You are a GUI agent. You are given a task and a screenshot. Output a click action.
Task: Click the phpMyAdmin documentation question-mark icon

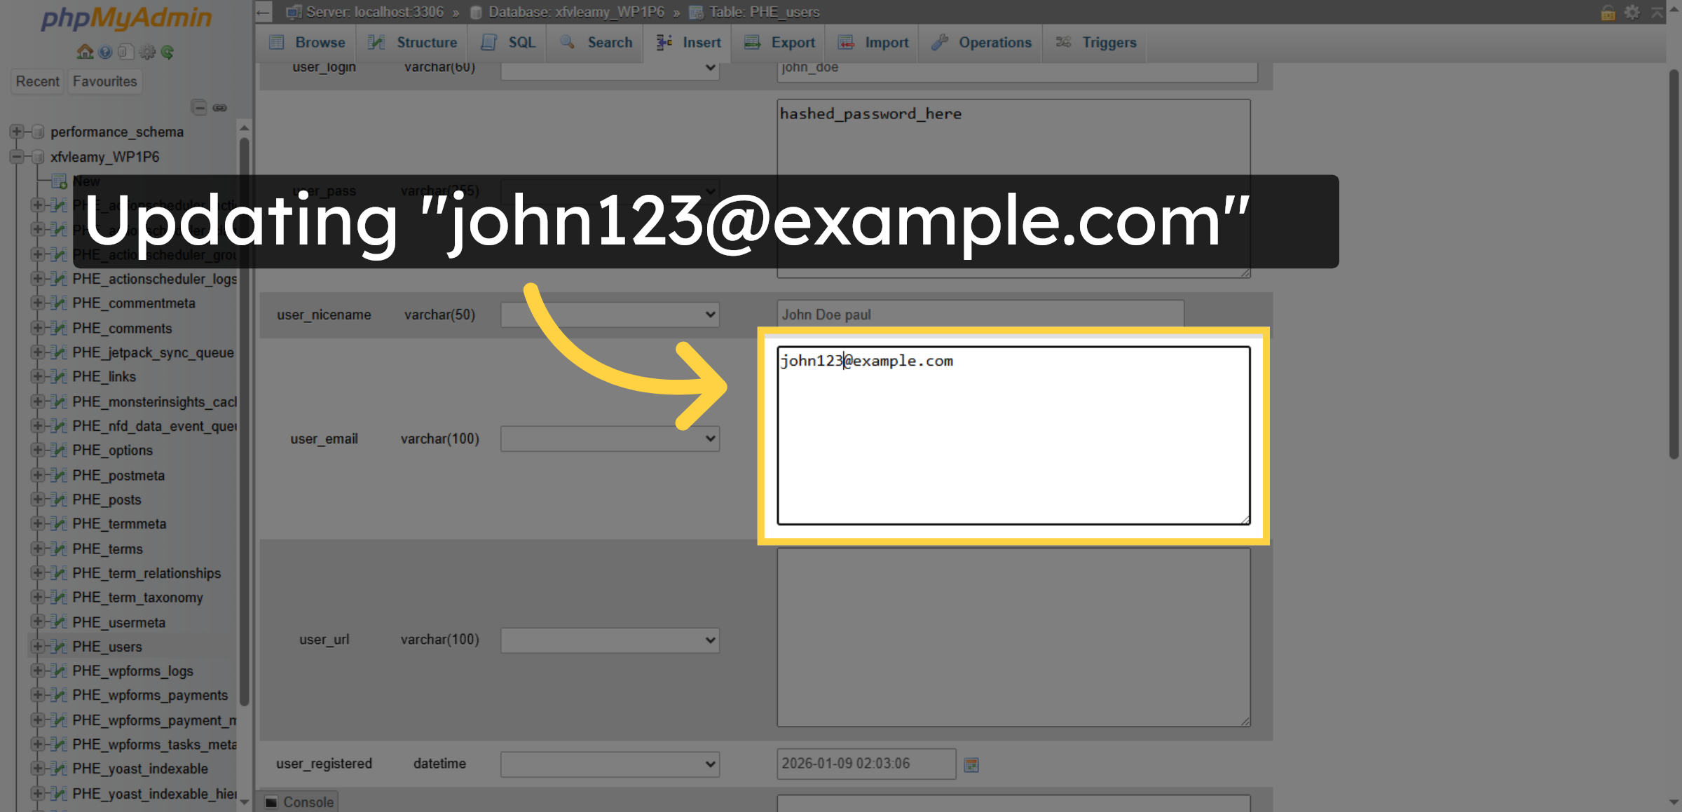105,52
